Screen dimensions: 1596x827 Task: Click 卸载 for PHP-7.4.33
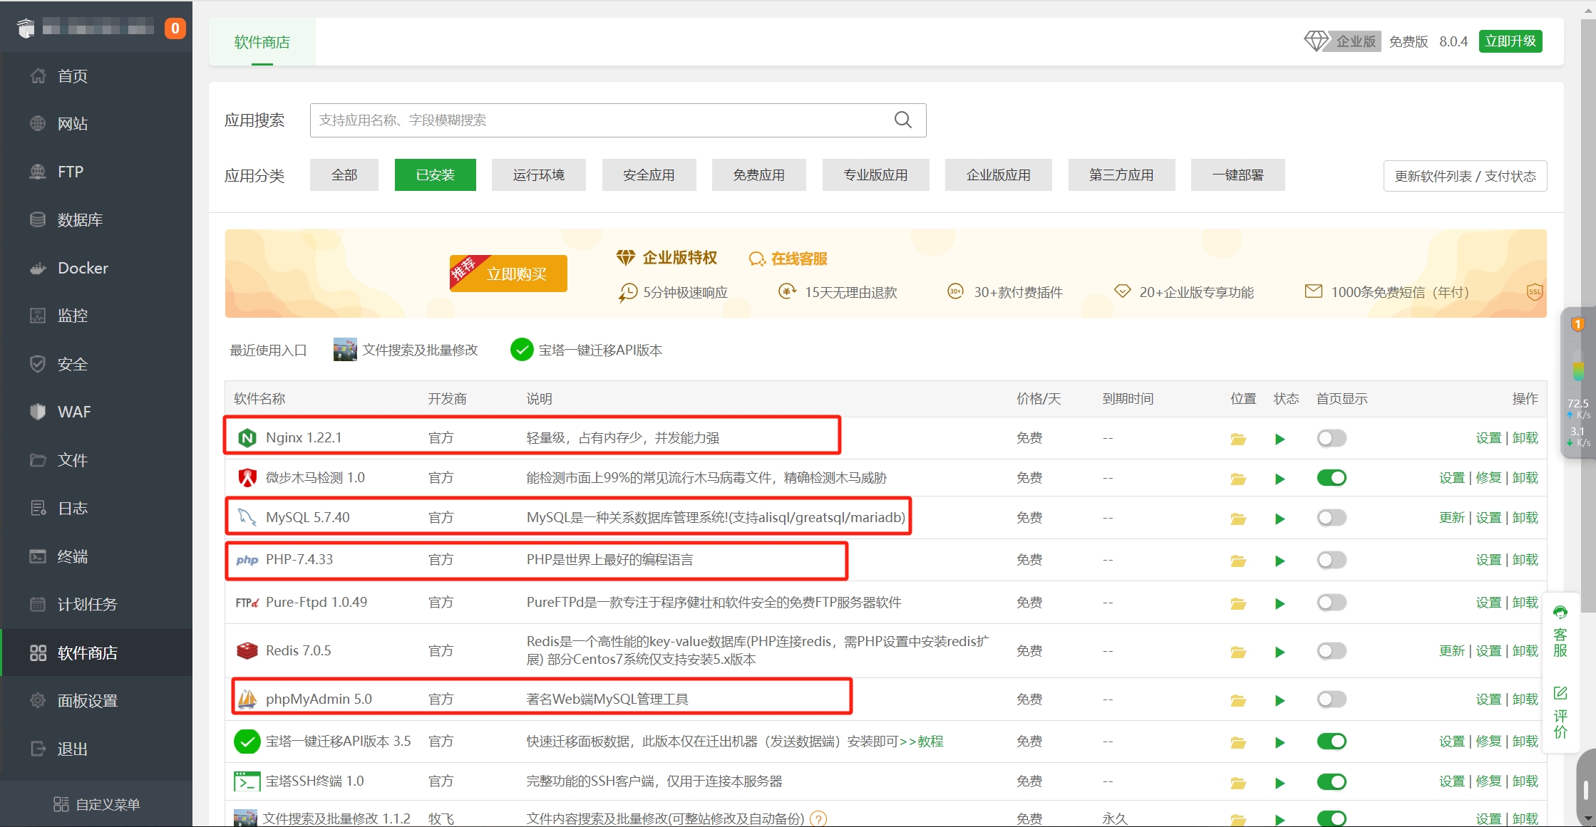pyautogui.click(x=1525, y=560)
